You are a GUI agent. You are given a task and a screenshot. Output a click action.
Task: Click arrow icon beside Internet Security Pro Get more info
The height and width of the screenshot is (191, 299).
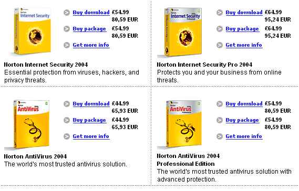(x=220, y=45)
